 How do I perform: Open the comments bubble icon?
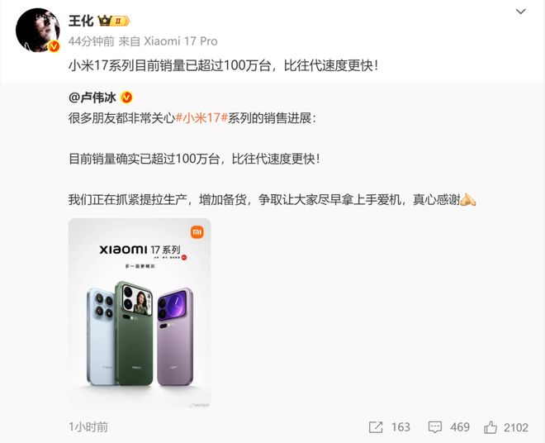(434, 427)
